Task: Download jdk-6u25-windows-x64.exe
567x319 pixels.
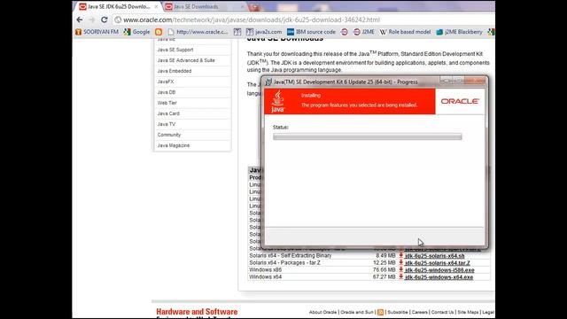Action: click(439, 277)
